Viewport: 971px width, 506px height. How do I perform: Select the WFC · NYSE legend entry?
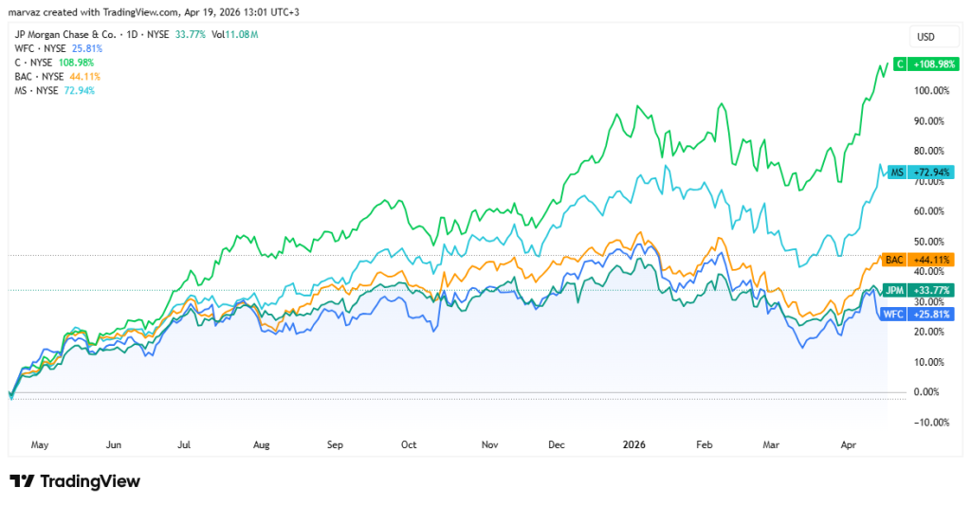point(40,48)
